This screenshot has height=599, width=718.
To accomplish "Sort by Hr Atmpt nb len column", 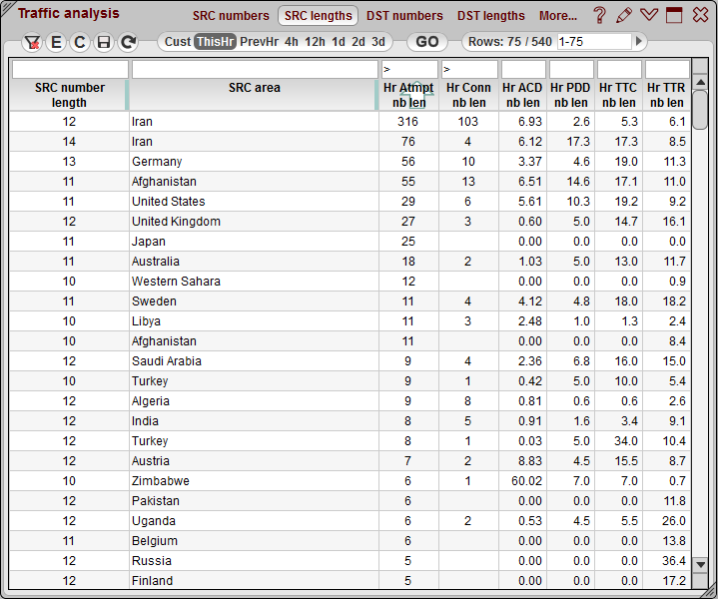I will [x=408, y=95].
